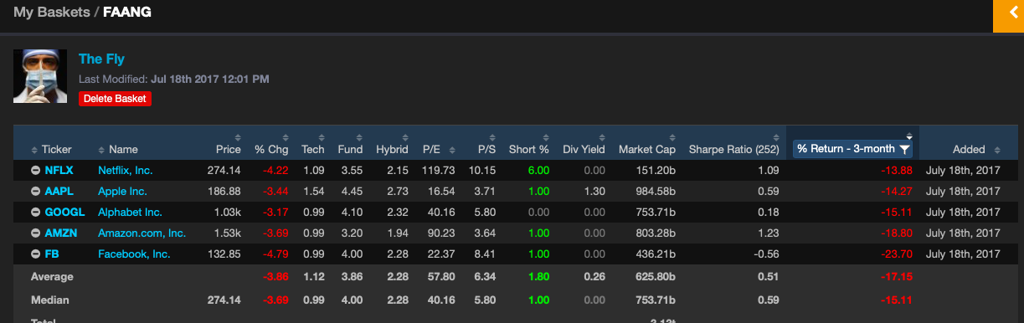The image size is (1024, 323).
Task: Remove NFLX using its minus icon
Action: click(x=35, y=170)
